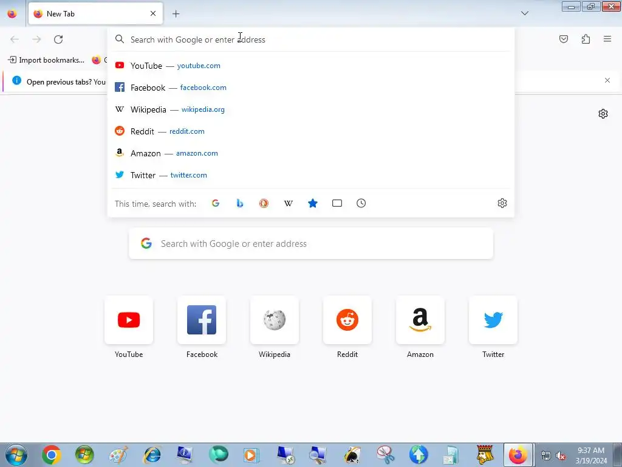Screen dimensions: 622x467
Task: Search this time with DuckDuckGo icon
Action: [x=264, y=203]
